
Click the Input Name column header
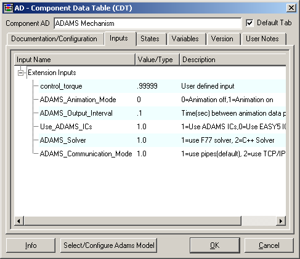[75, 60]
